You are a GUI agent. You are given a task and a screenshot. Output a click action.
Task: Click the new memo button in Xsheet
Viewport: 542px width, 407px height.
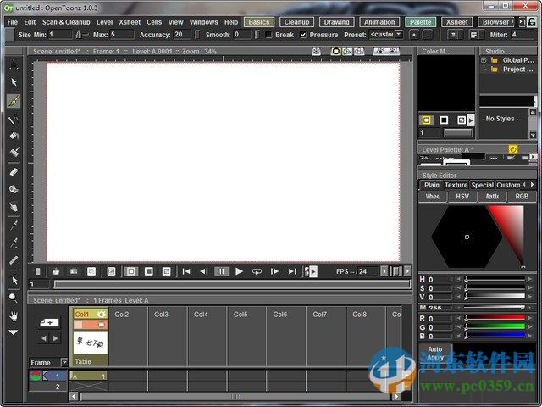[49, 322]
